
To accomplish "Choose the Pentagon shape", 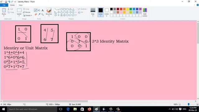I will [62, 12].
